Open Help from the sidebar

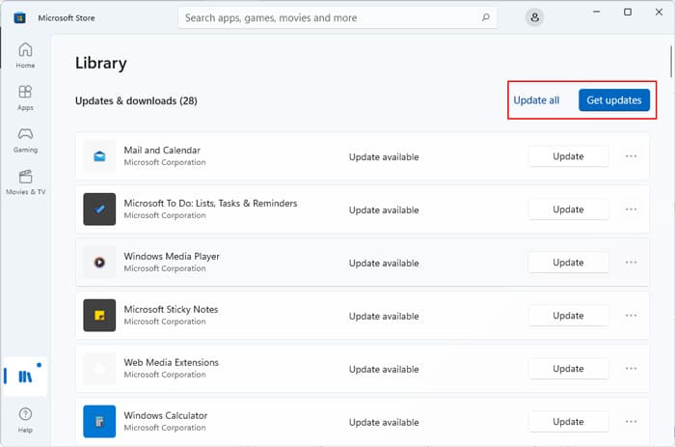point(25,420)
